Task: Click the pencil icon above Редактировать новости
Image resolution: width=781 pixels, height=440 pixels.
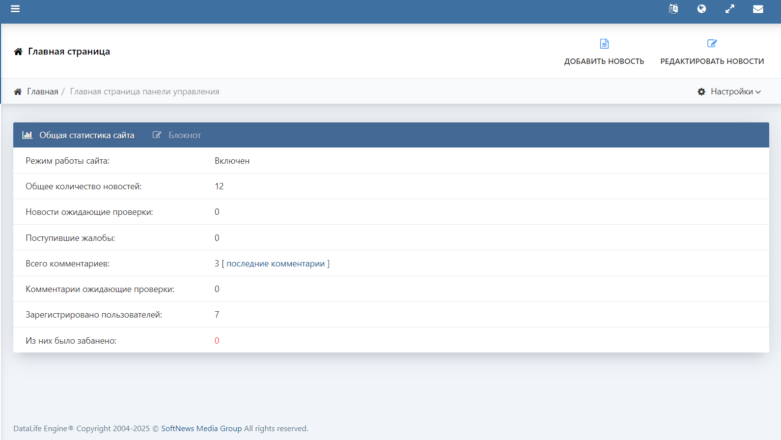Action: 712,44
